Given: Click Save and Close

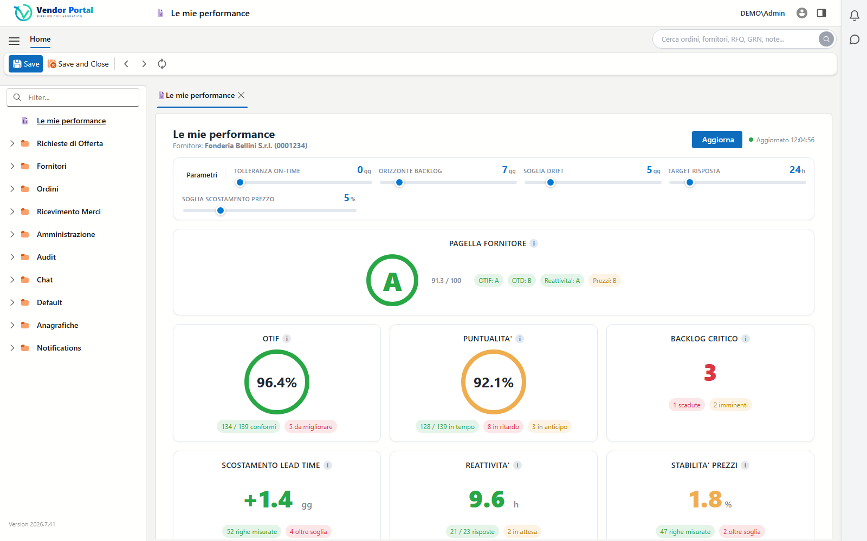Looking at the screenshot, I should click(x=78, y=64).
